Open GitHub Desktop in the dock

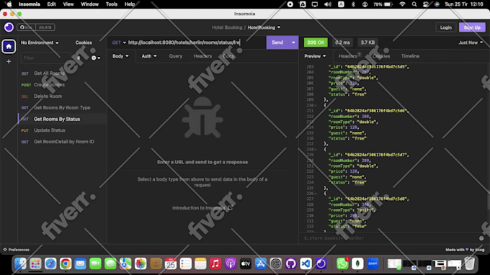[x=290, y=263]
